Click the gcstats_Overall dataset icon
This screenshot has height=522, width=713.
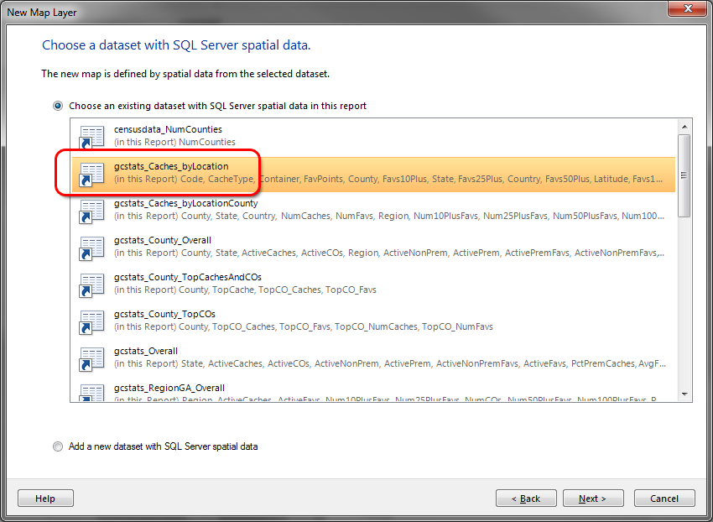(91, 358)
